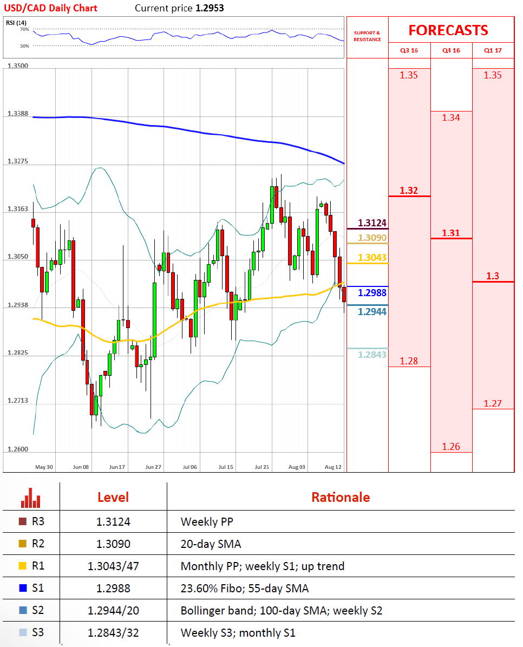The height and width of the screenshot is (647, 523).
Task: Click the 'Rationale' table column header
Action: pos(341,497)
